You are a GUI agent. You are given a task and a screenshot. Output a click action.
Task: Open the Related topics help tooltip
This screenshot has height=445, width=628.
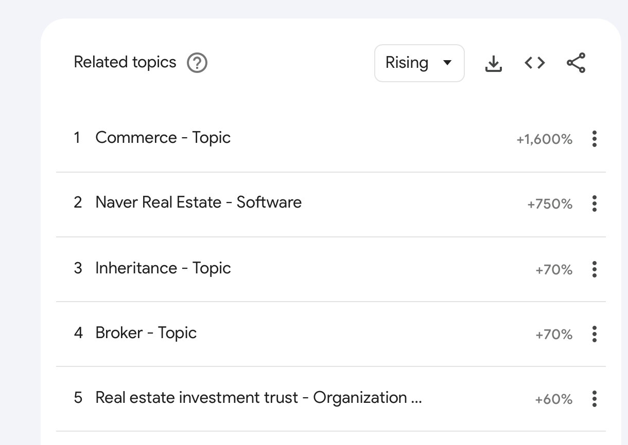196,63
